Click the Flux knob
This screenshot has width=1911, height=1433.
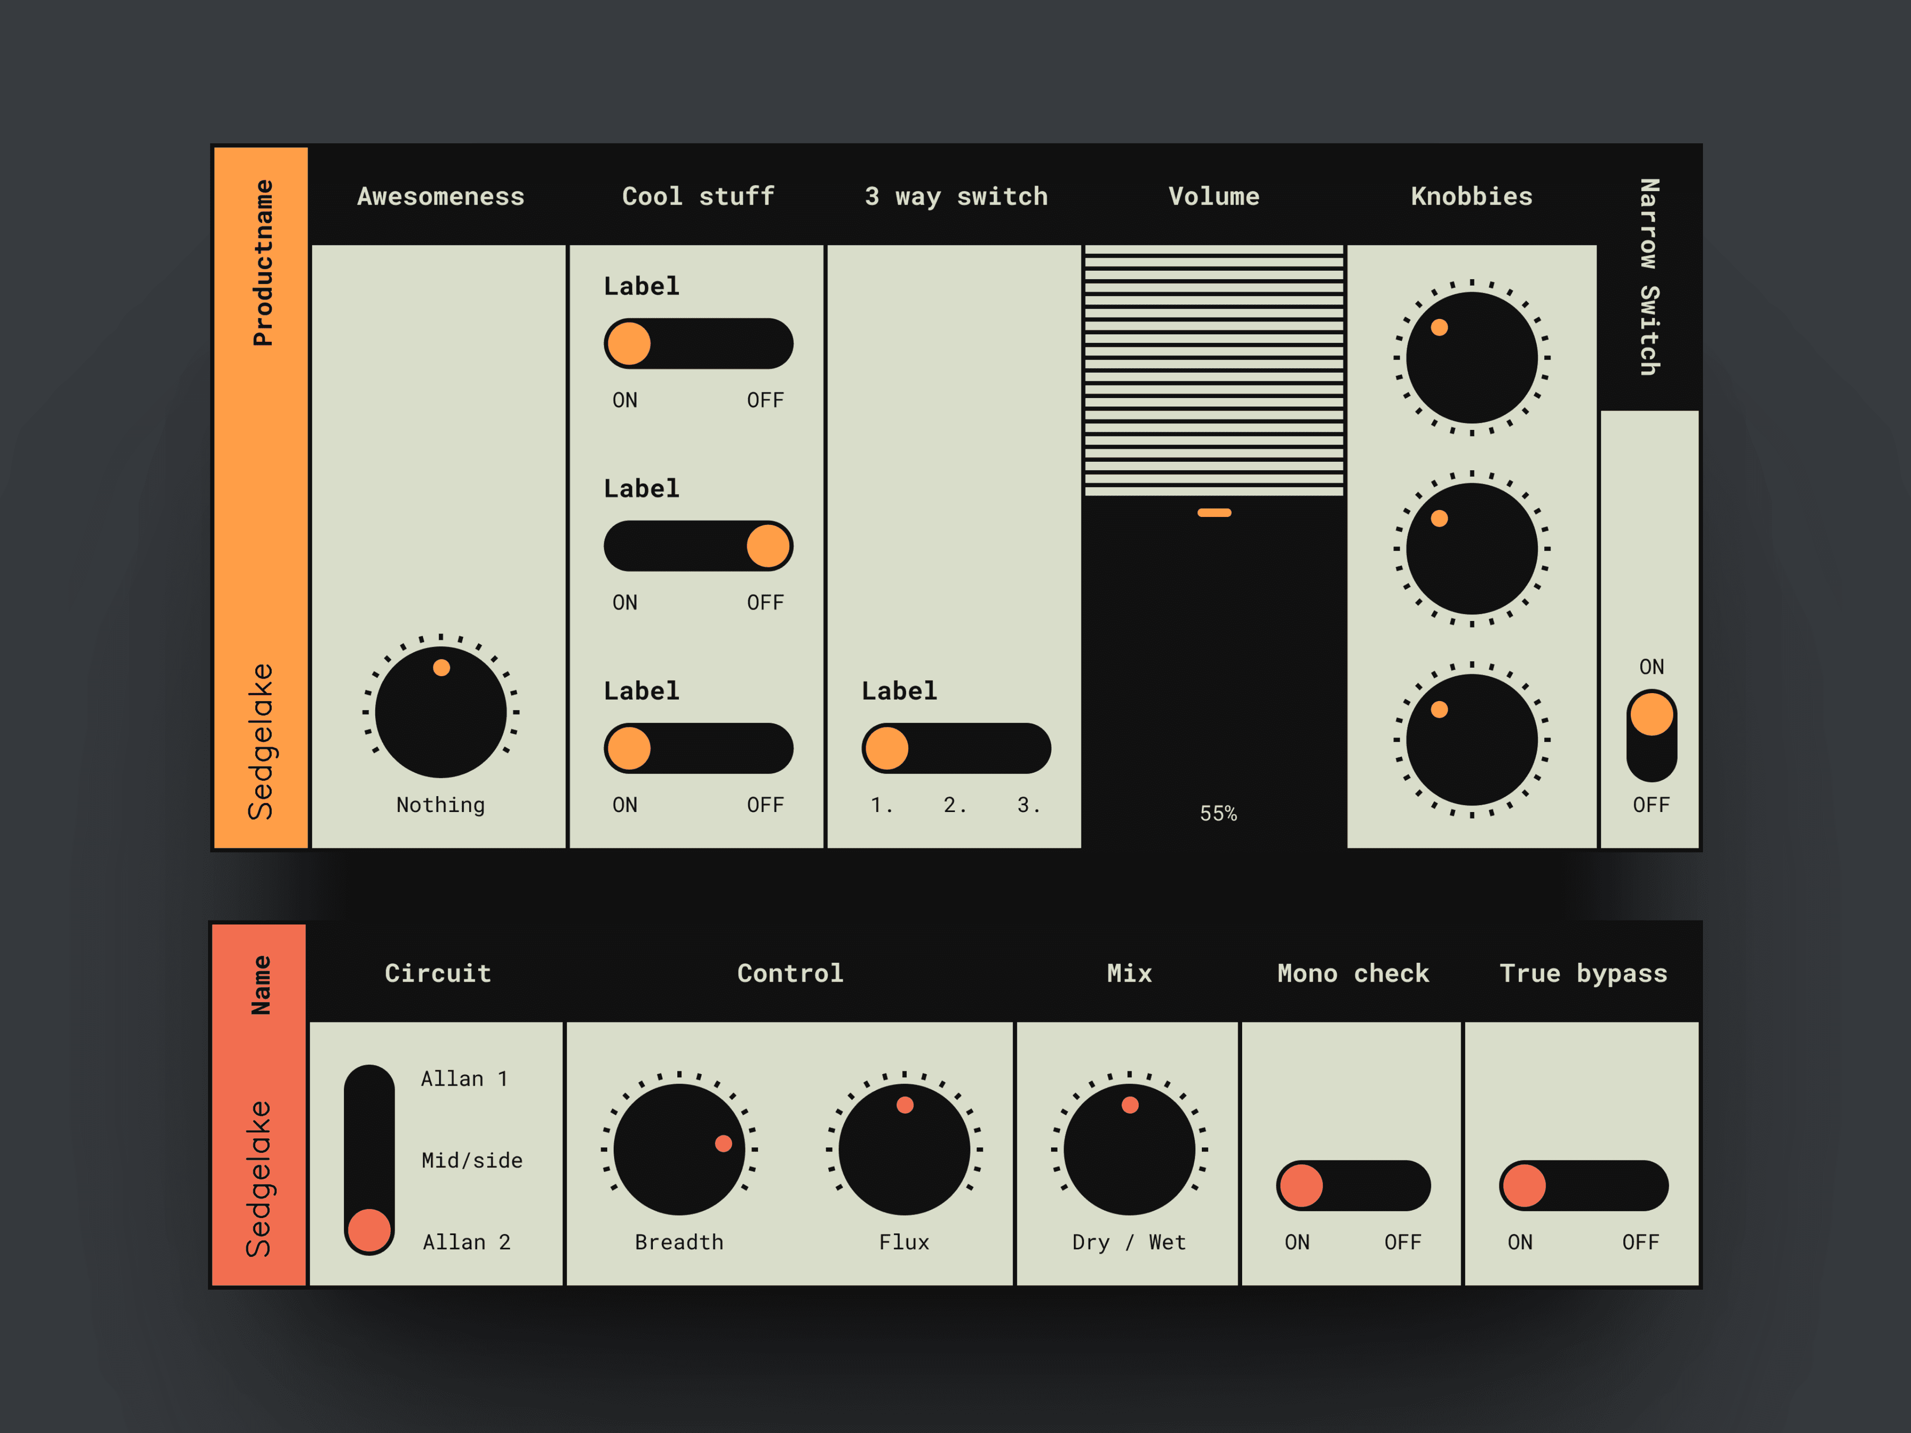click(x=904, y=1150)
